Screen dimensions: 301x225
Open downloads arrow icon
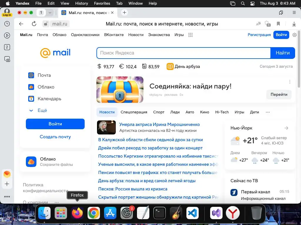294,24
